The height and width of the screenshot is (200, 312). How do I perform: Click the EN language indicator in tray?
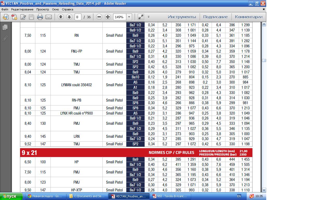pyautogui.click(x=239, y=196)
